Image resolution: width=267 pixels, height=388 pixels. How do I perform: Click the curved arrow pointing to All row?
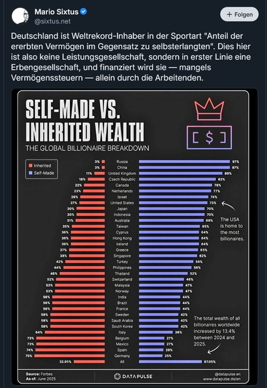tap(214, 349)
